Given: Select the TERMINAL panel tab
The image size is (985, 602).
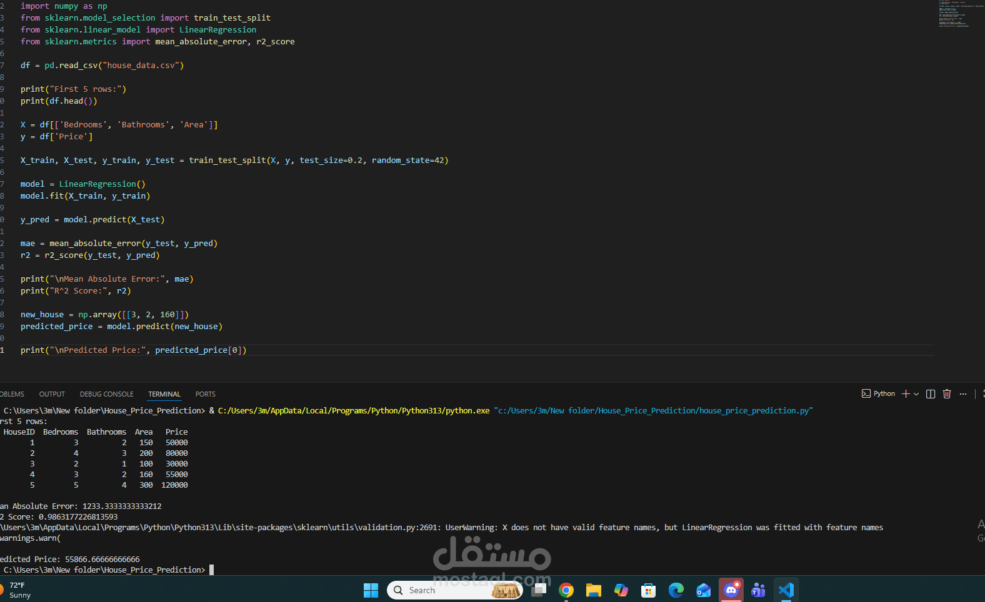Looking at the screenshot, I should tap(164, 394).
